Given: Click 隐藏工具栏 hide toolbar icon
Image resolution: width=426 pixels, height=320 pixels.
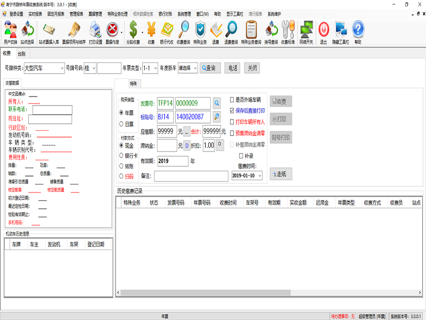Looking at the screenshot, I should tap(341, 32).
